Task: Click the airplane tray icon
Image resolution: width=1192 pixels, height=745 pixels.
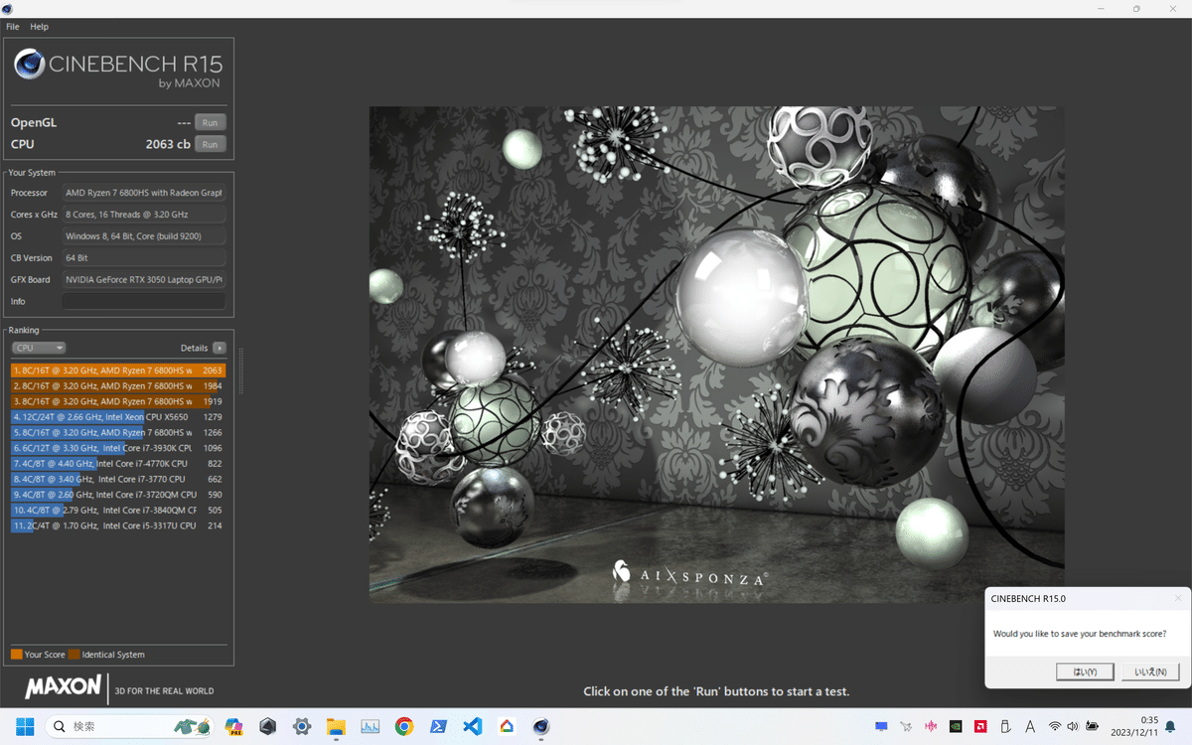Action: tap(906, 726)
